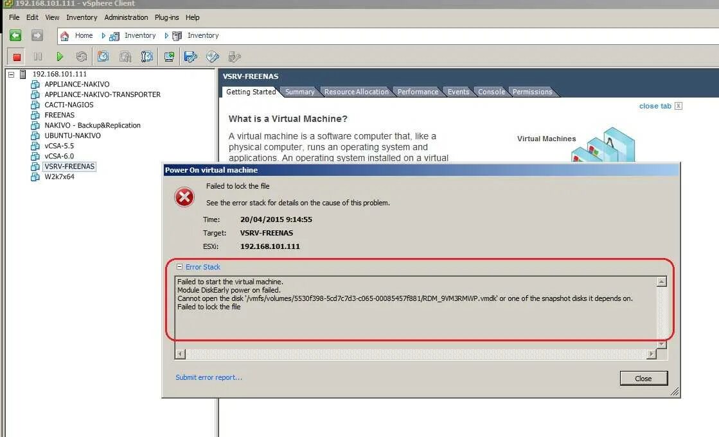
Task: Open the Edit menu
Action: coord(32,17)
